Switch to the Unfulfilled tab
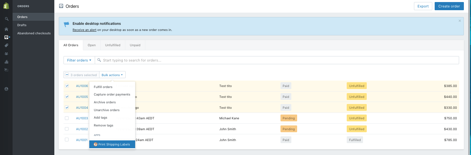 pyautogui.click(x=113, y=45)
